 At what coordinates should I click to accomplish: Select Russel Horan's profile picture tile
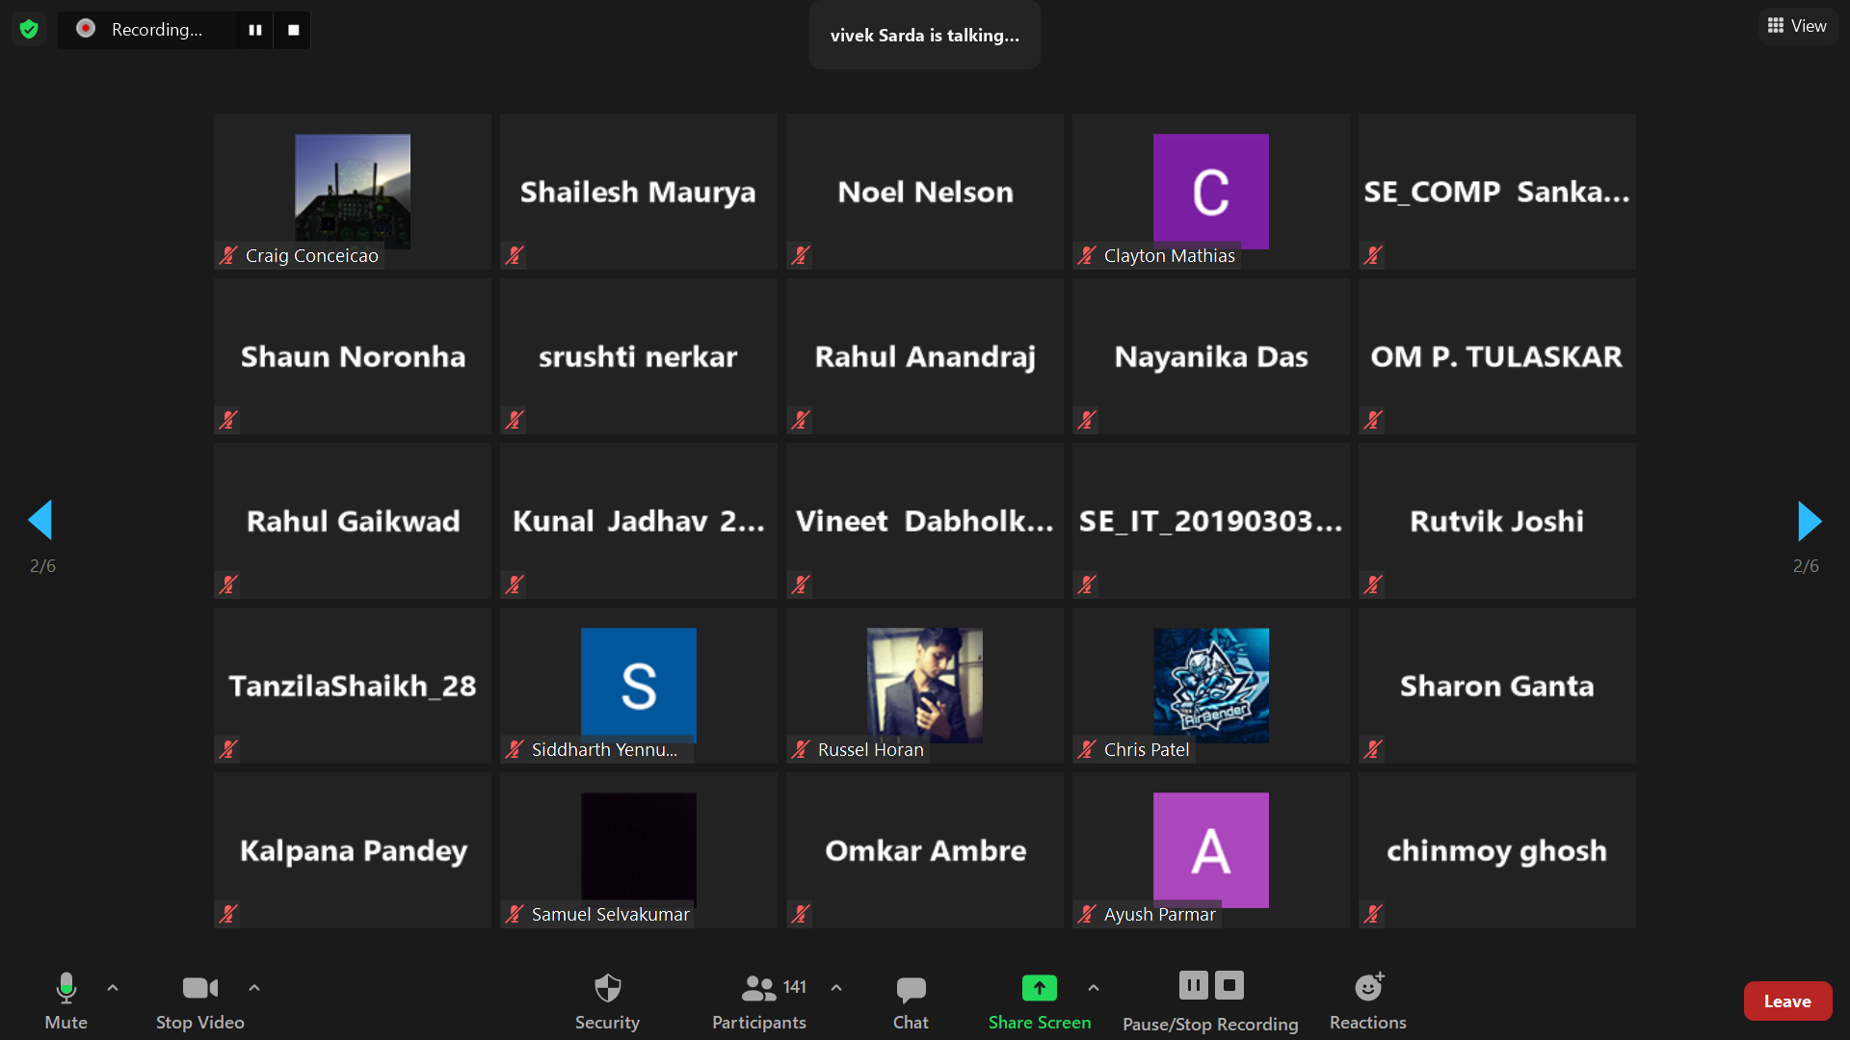pyautogui.click(x=925, y=686)
